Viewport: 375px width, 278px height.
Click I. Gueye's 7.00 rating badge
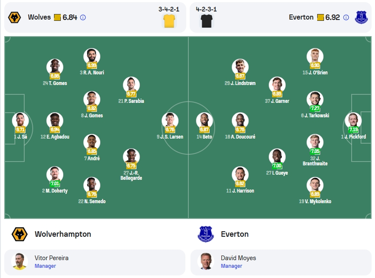pos(277,166)
